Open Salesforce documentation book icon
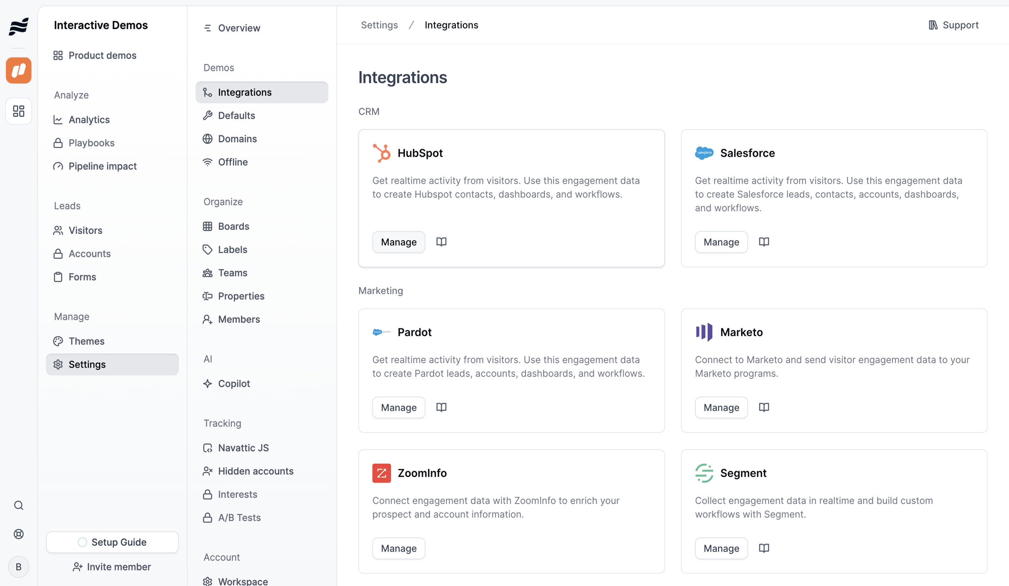 pos(764,242)
